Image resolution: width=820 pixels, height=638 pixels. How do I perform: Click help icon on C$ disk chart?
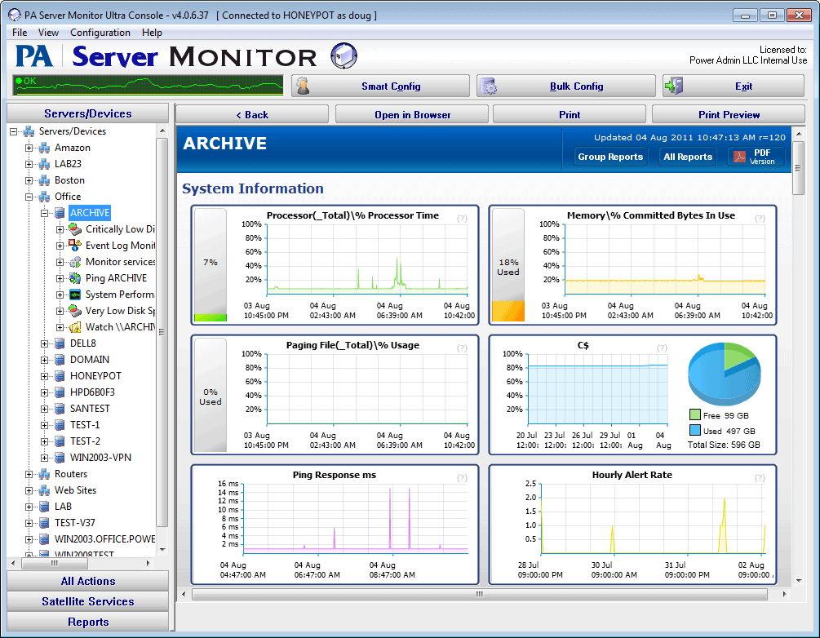pyautogui.click(x=662, y=348)
